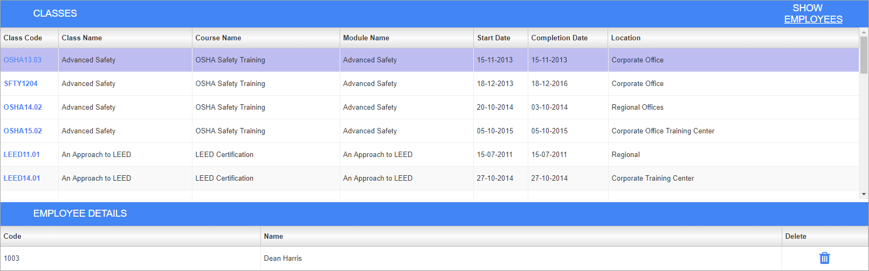Open class code SFTY1204 link

point(21,84)
